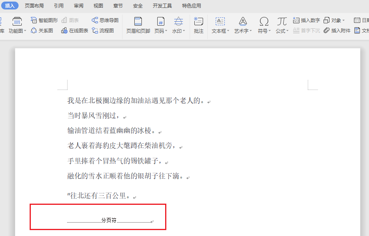Insert a smart graphic (智能图形)
Screen dimensions: 369x236
coord(44,20)
